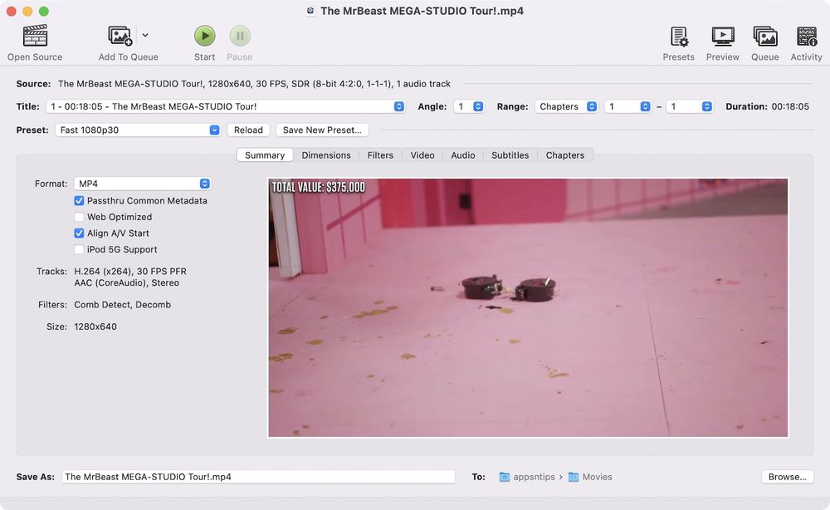Click the Movies folder icon in destination path
This screenshot has width=830, height=510.
tap(574, 477)
